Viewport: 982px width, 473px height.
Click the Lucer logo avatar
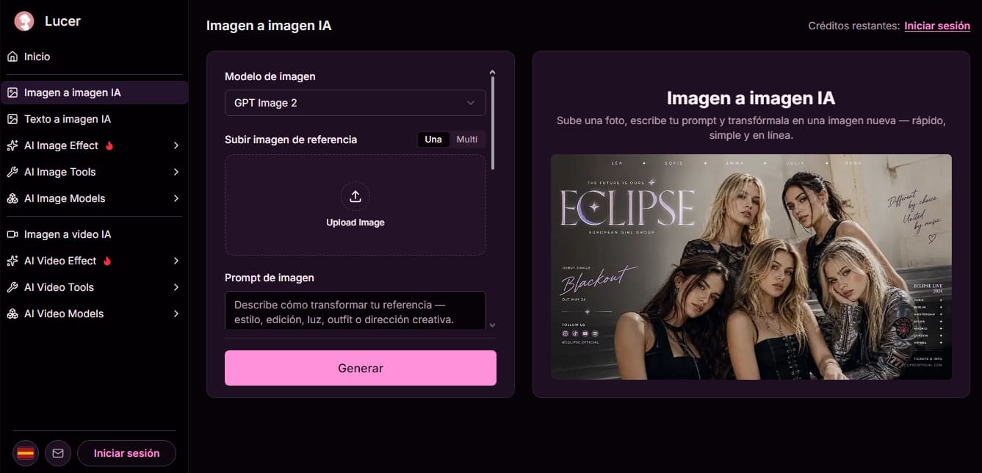pos(24,21)
